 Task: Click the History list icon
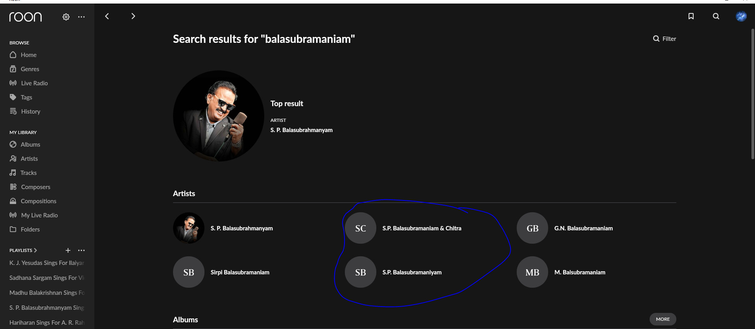coord(13,111)
